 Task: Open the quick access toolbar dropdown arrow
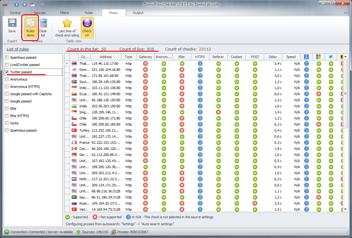[x=43, y=5]
